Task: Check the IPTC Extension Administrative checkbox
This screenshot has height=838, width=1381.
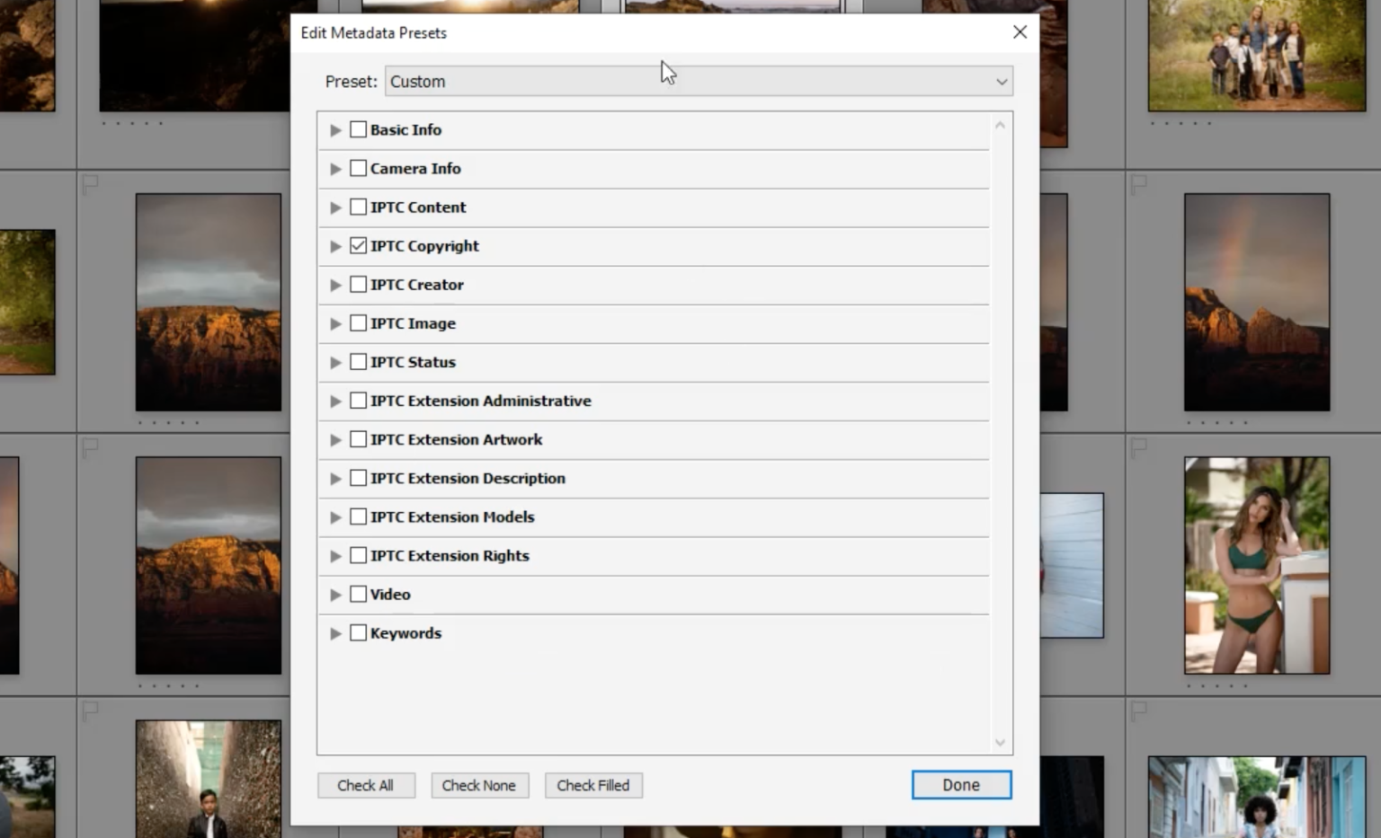Action: point(358,400)
